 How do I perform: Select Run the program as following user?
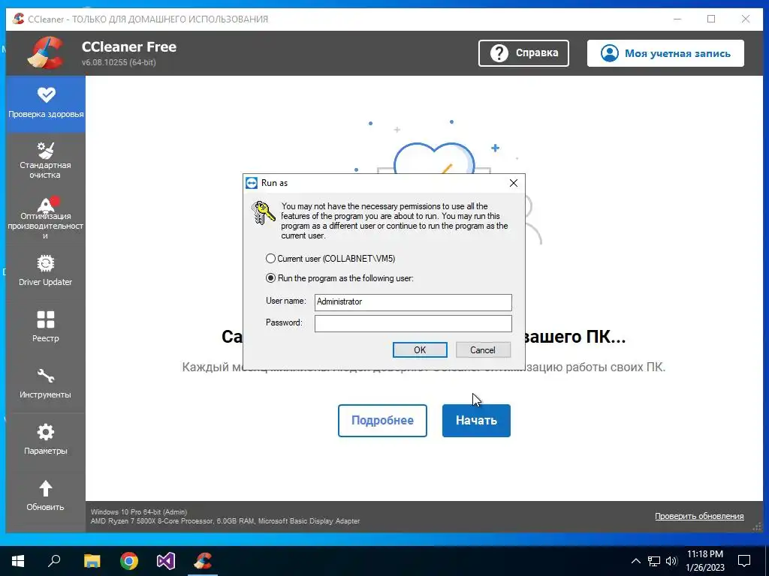pyautogui.click(x=270, y=277)
